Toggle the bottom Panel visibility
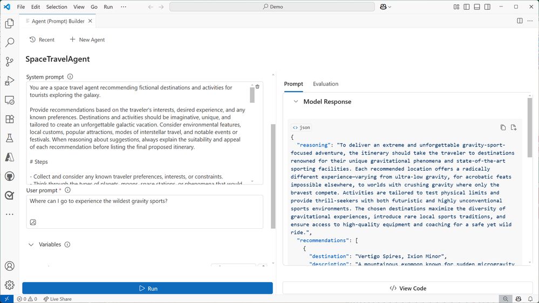 click(x=477, y=7)
